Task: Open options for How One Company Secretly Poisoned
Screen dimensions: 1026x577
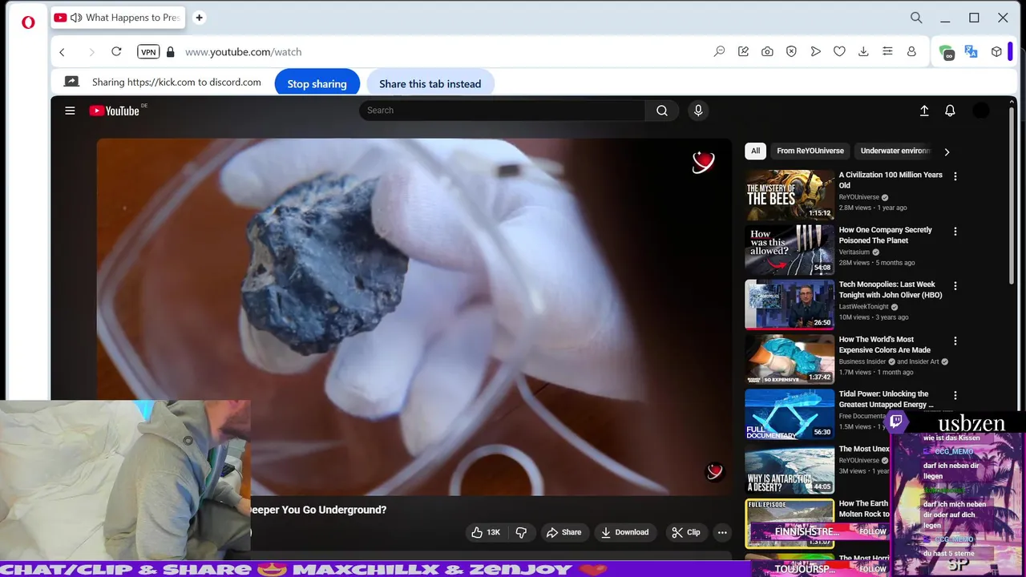Action: coord(955,232)
